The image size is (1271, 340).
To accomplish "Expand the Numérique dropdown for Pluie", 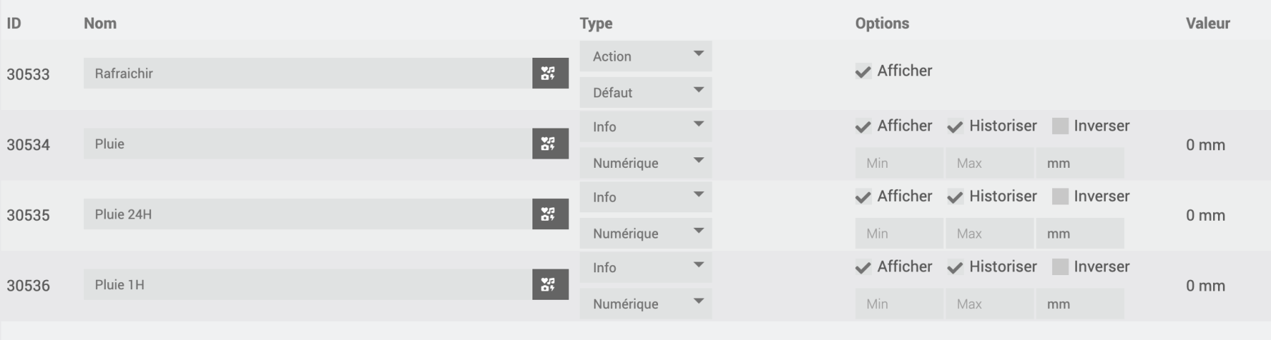I will (x=645, y=163).
